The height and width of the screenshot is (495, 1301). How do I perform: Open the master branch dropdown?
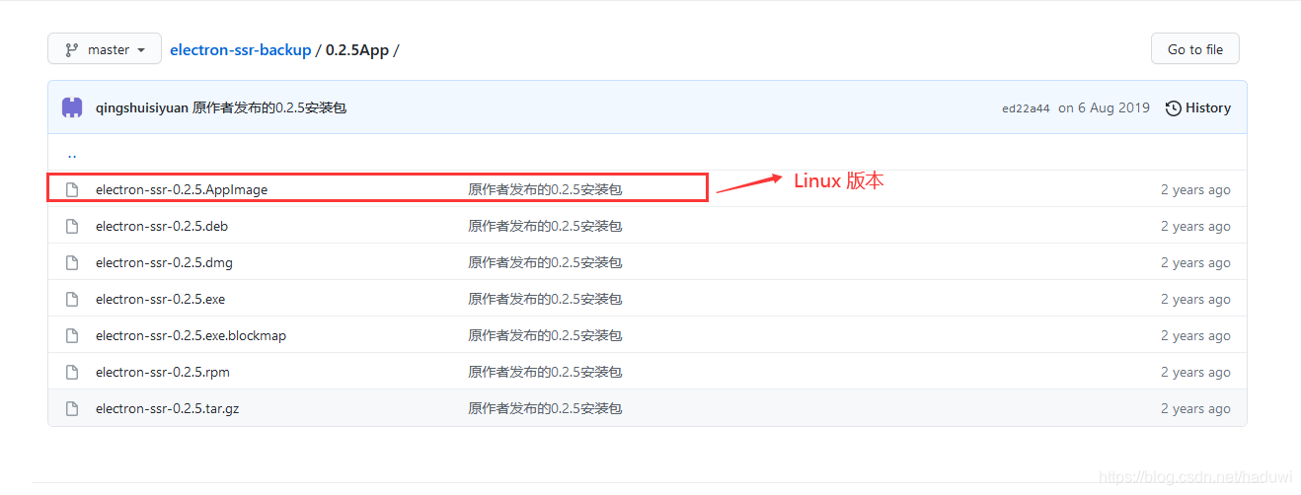(105, 49)
